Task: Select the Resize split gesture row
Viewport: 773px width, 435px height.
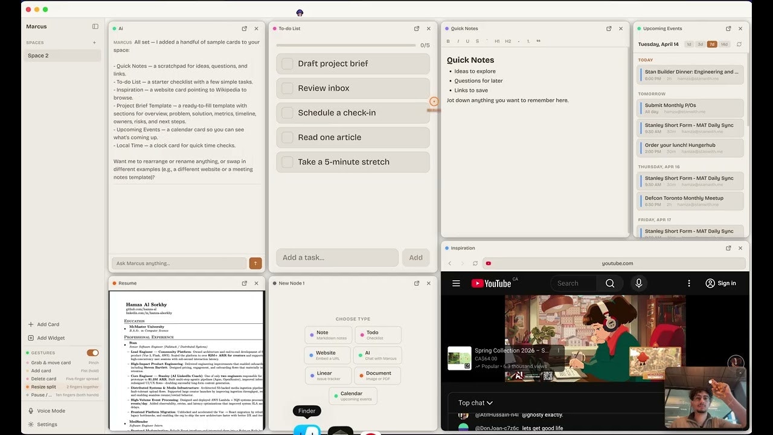Action: [x=62, y=387]
